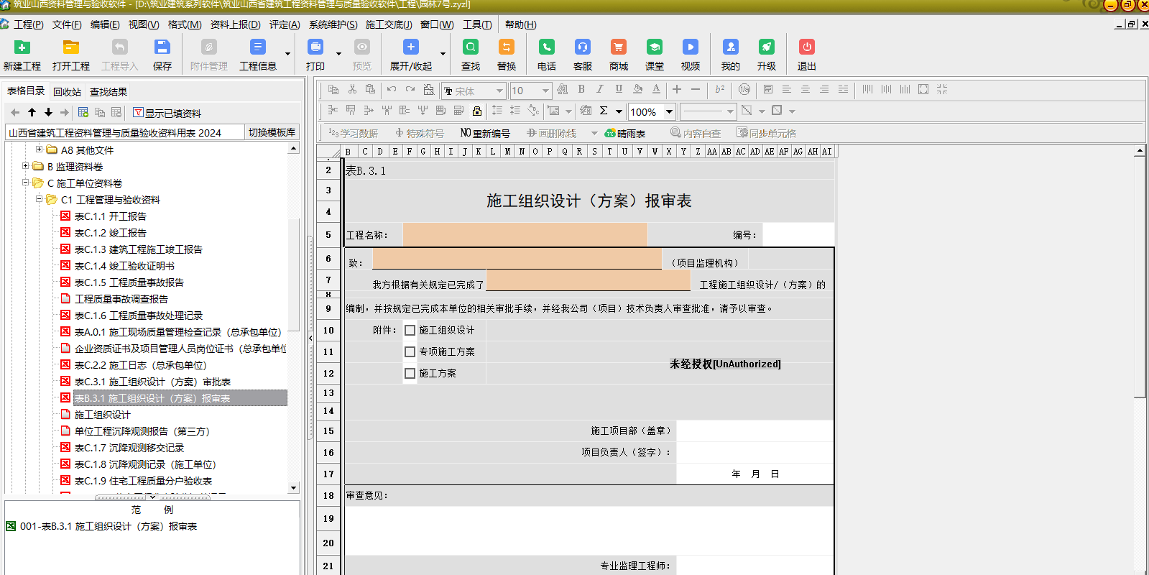Click the 切换模板库 button
1149x575 pixels.
[272, 132]
